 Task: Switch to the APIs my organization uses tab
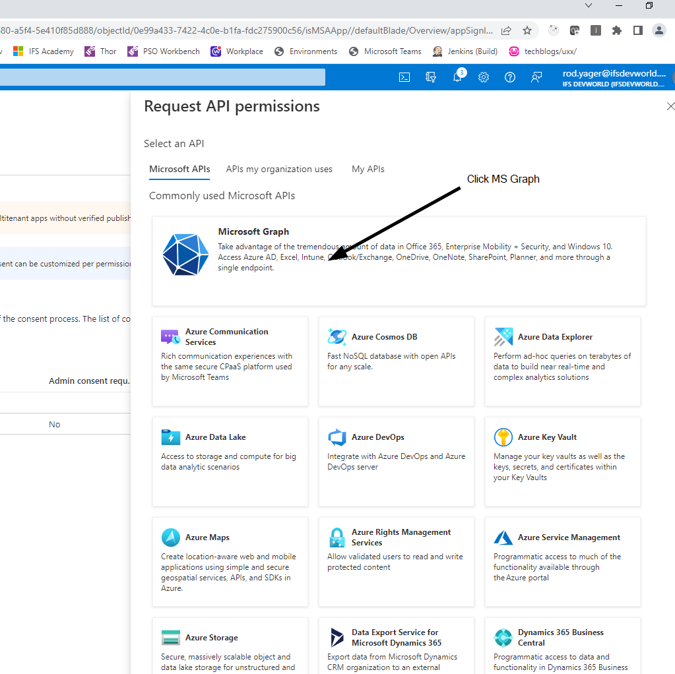[279, 169]
